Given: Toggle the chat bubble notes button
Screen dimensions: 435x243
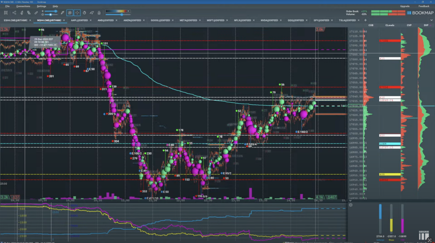Looking at the screenshot, I should pyautogui.click(x=70, y=13).
